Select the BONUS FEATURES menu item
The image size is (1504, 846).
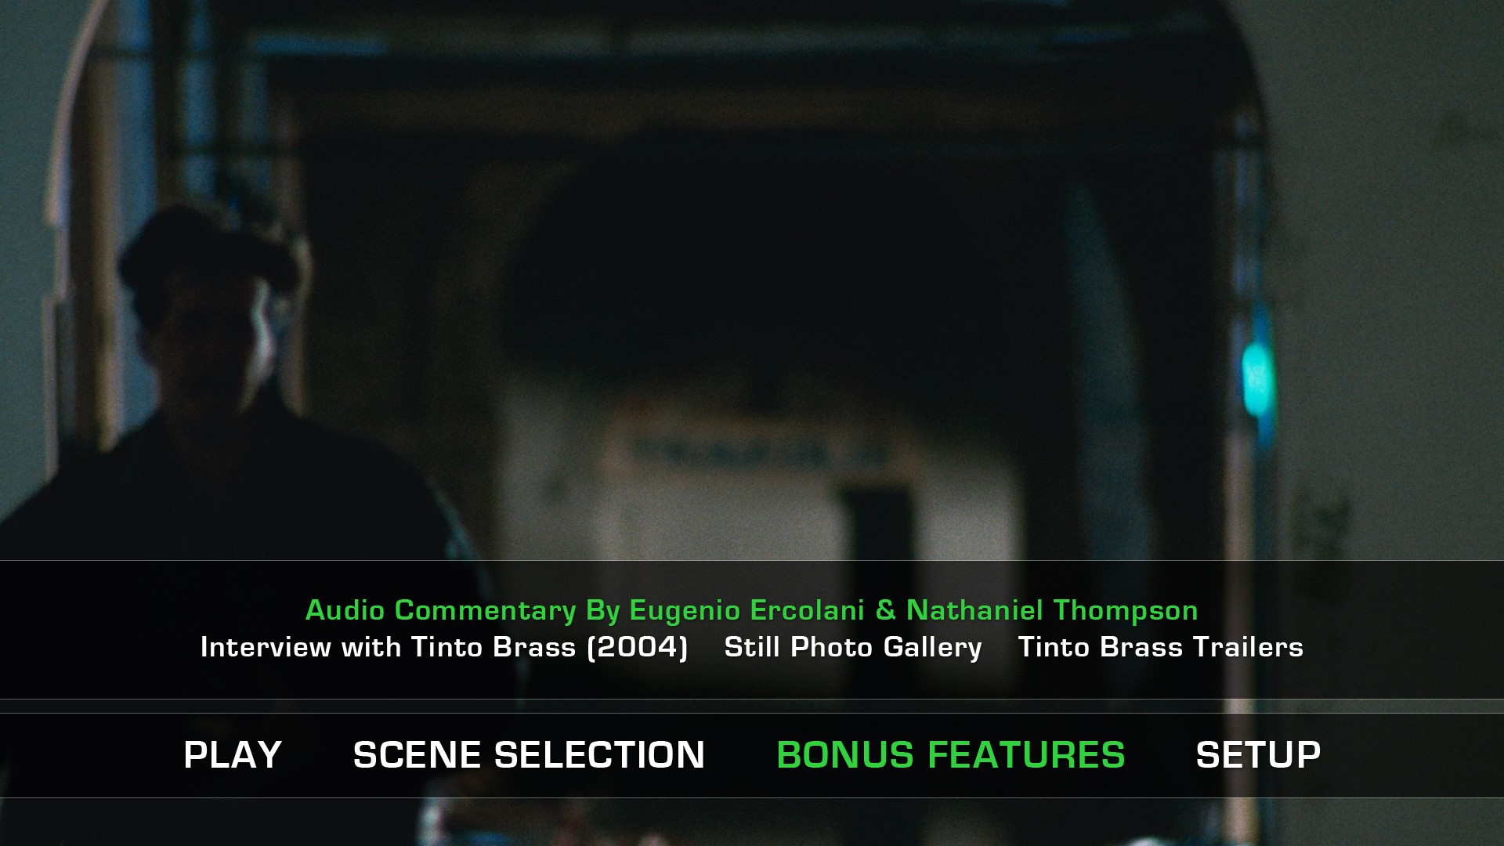(950, 755)
